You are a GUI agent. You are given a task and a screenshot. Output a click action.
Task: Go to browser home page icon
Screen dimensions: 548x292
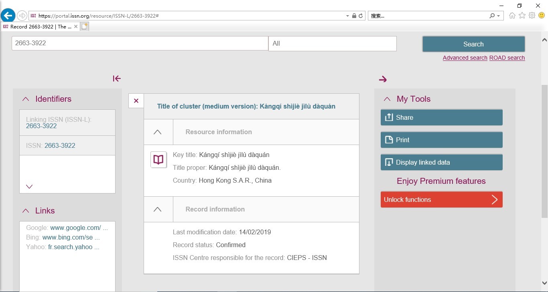[512, 16]
